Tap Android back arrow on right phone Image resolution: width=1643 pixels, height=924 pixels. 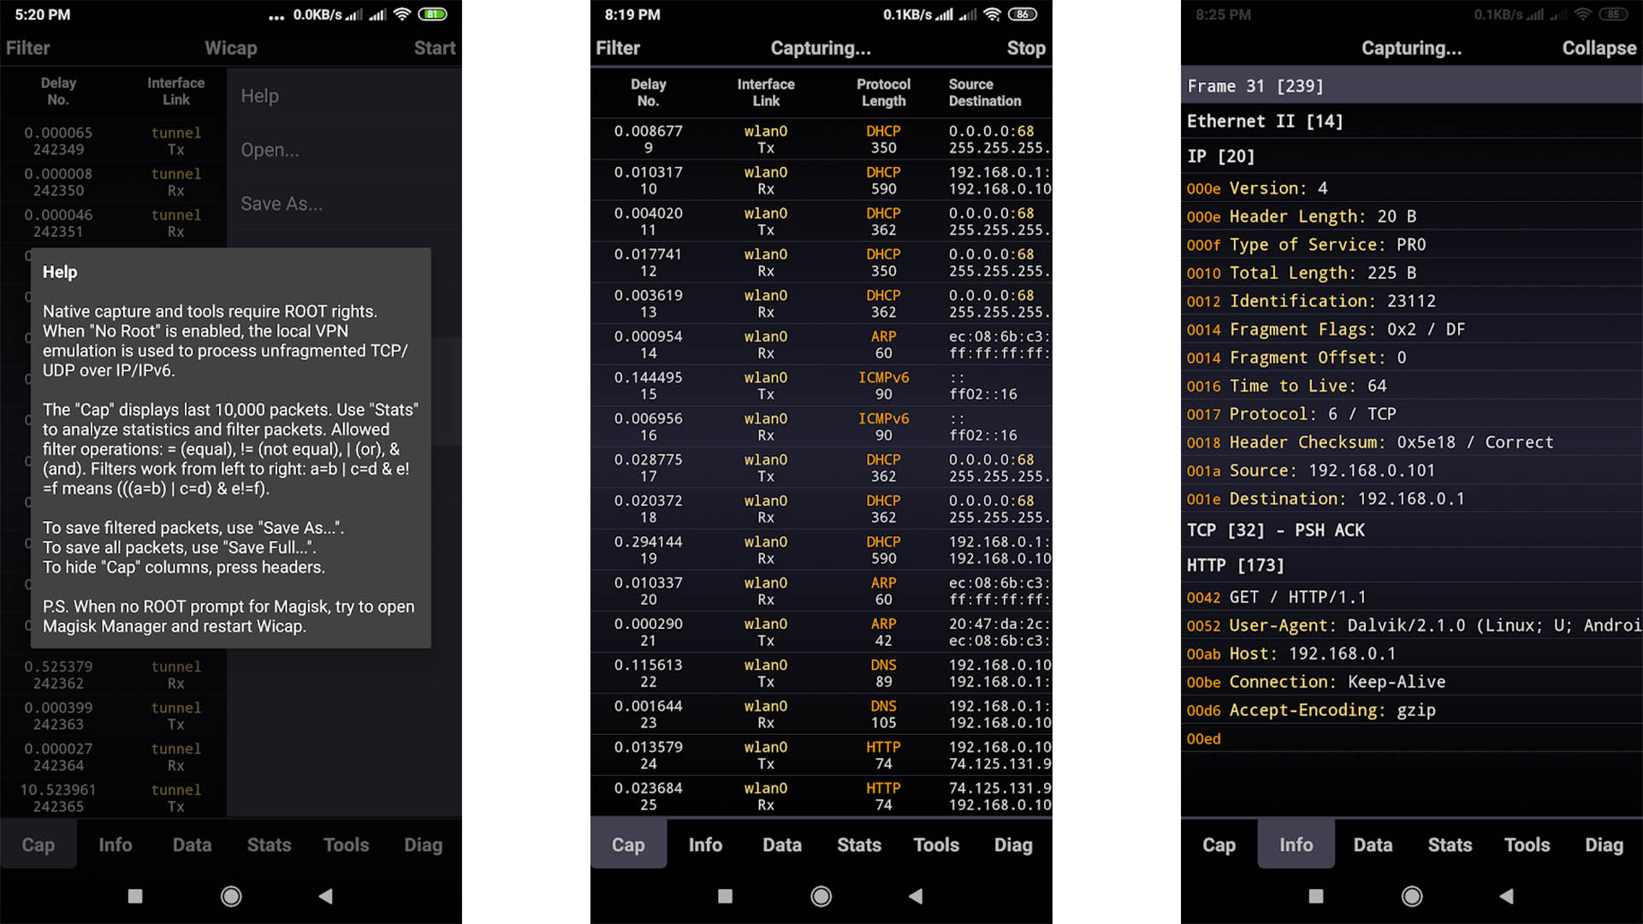pyautogui.click(x=1506, y=896)
